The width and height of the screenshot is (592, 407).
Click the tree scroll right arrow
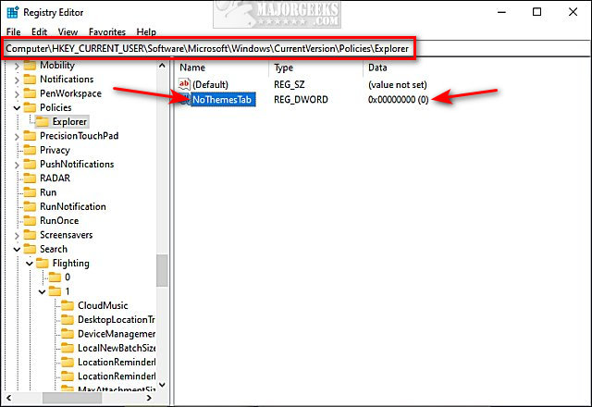[x=149, y=398]
